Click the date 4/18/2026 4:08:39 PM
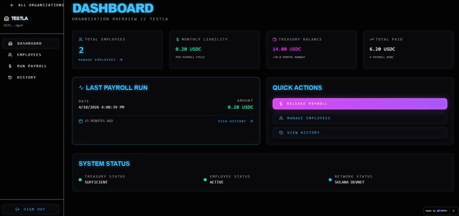This screenshot has width=459, height=216. (101, 107)
